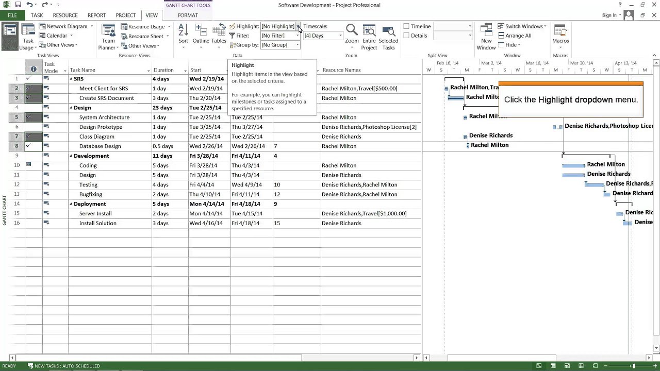This screenshot has width=660, height=371.
Task: Switch to the TASK tab
Action: point(37,15)
